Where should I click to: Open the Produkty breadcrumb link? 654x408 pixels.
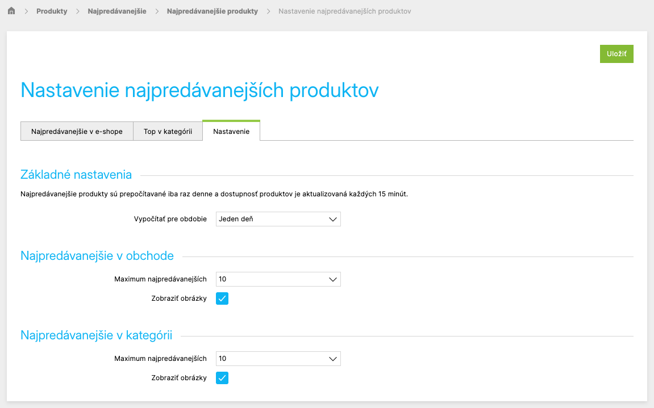pos(52,11)
